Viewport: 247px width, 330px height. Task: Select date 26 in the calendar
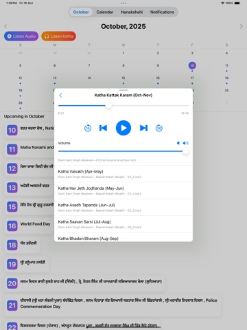coord(20,103)
